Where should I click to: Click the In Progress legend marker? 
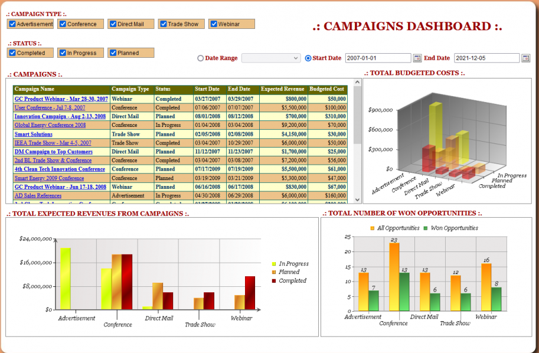click(274, 264)
